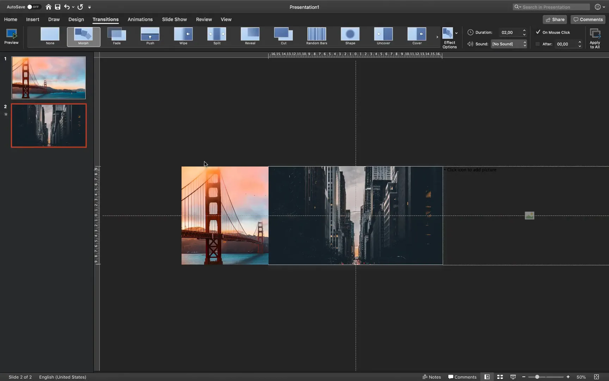
Task: Select the city street picture on slide
Action: coord(355,215)
